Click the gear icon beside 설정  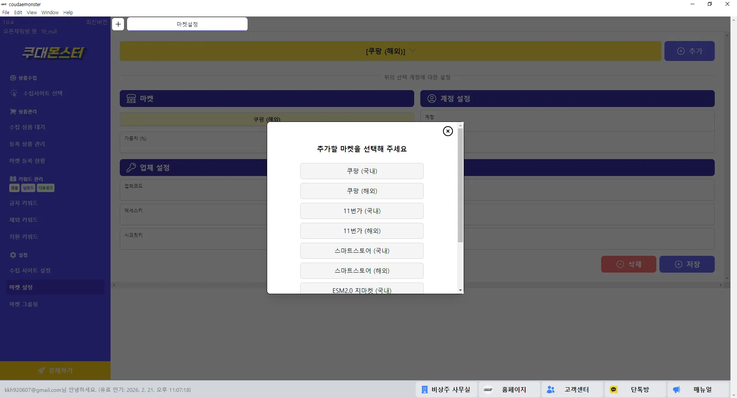(x=13, y=255)
